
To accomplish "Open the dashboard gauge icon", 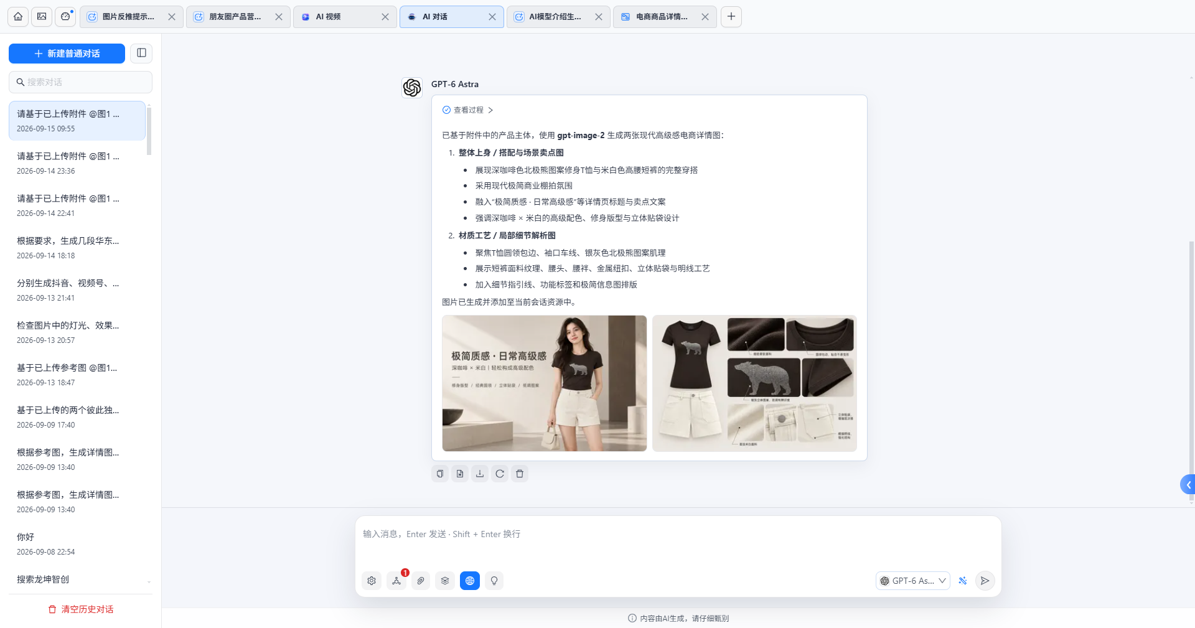I will (65, 17).
